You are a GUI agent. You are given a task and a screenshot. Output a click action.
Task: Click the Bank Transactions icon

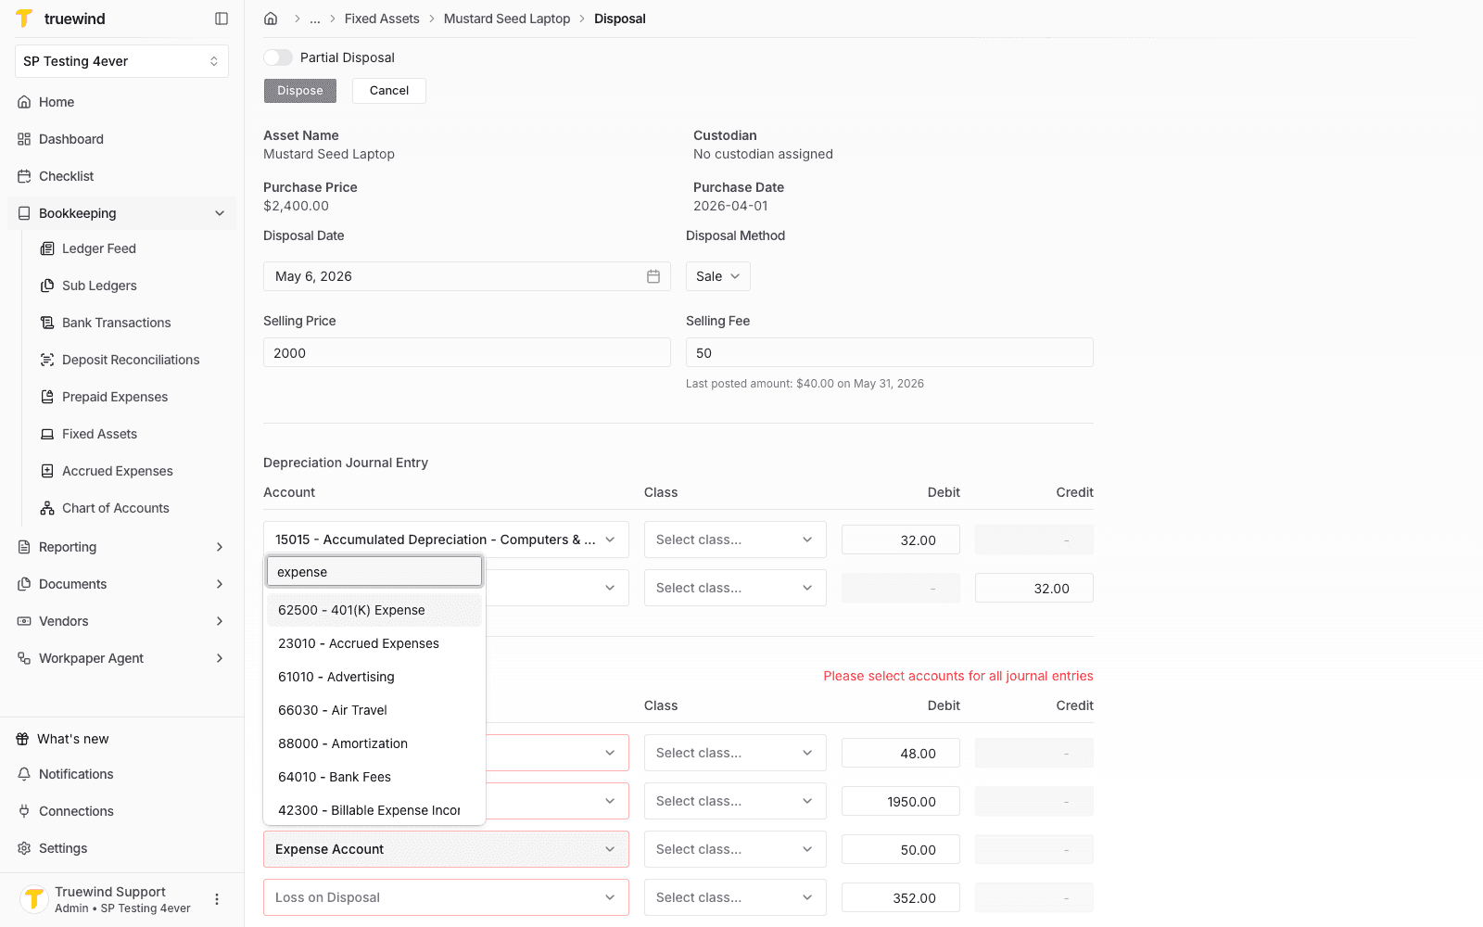(x=47, y=323)
